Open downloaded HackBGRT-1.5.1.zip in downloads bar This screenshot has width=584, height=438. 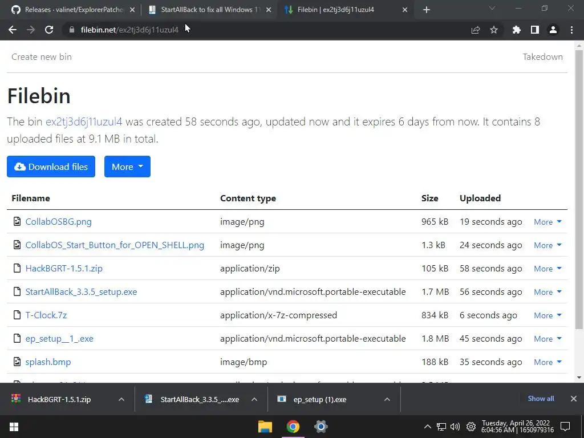pyautogui.click(x=59, y=399)
